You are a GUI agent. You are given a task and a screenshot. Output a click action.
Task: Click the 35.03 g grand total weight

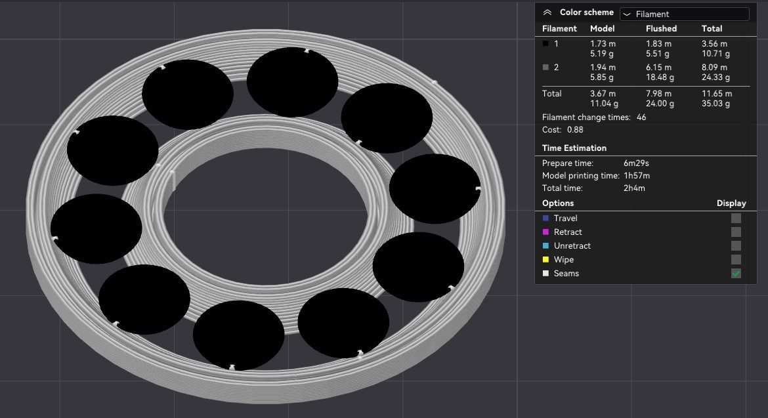pos(715,104)
